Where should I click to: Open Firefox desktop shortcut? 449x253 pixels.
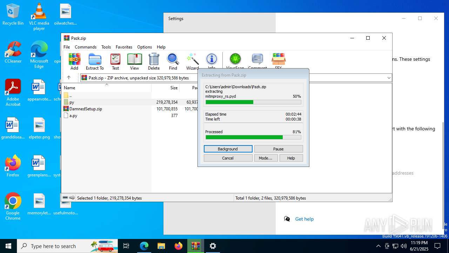point(13,166)
